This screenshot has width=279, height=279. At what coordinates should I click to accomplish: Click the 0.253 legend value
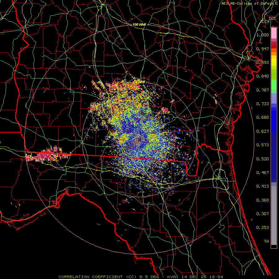point(263,228)
